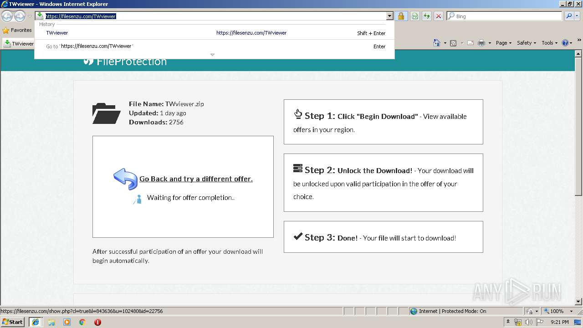583x328 pixels.
Task: Click the Print icon
Action: [x=481, y=43]
